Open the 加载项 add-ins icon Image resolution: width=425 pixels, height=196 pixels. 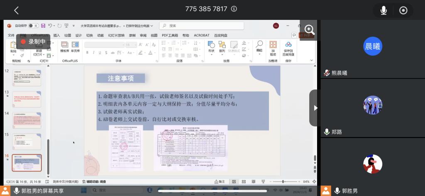coord(273,48)
